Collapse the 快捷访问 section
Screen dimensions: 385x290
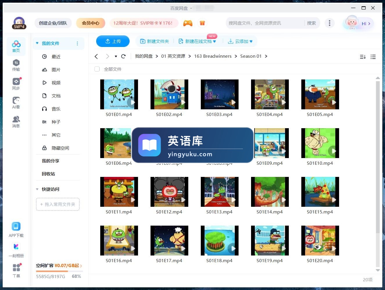click(37, 189)
